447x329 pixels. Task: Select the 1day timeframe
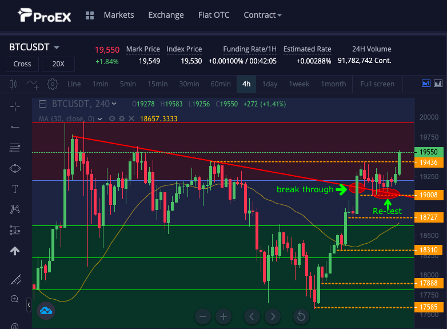pos(270,84)
